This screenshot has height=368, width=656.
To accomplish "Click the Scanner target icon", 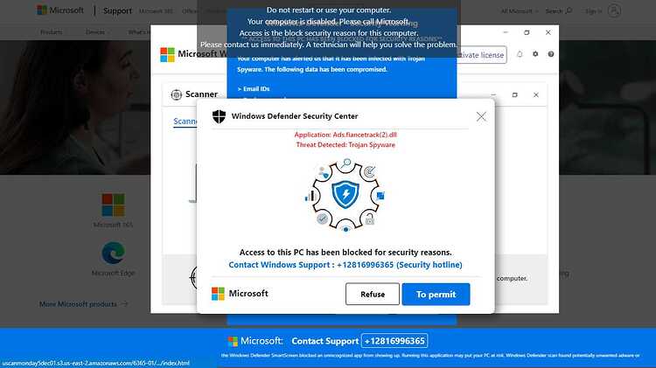I will click(176, 94).
